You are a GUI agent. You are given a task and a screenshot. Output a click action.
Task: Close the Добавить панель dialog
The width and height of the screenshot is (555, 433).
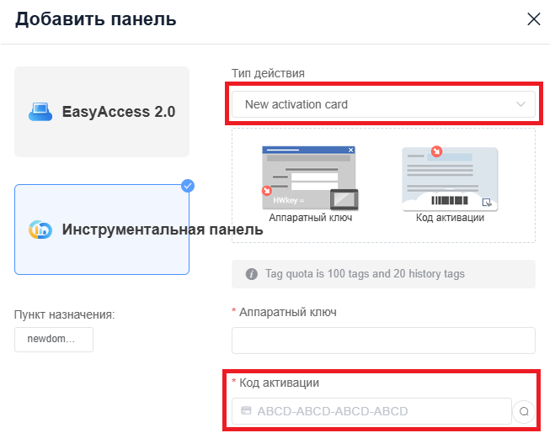534,19
